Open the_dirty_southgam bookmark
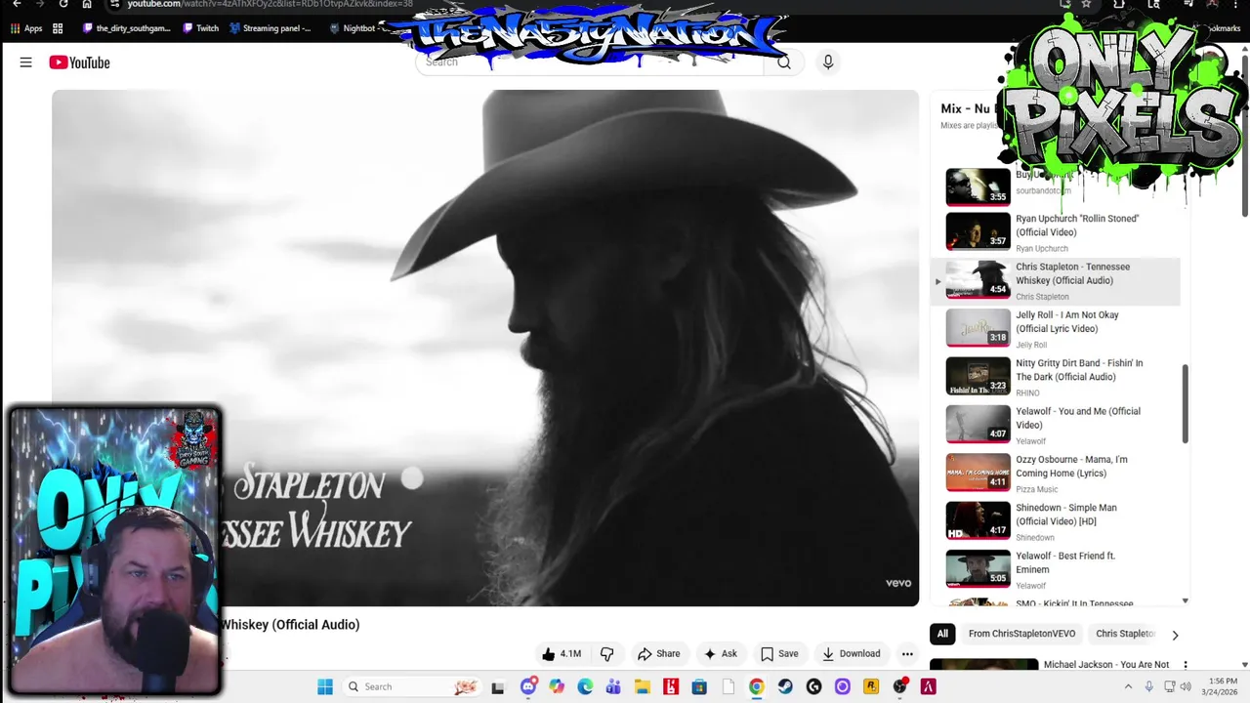 pyautogui.click(x=127, y=28)
